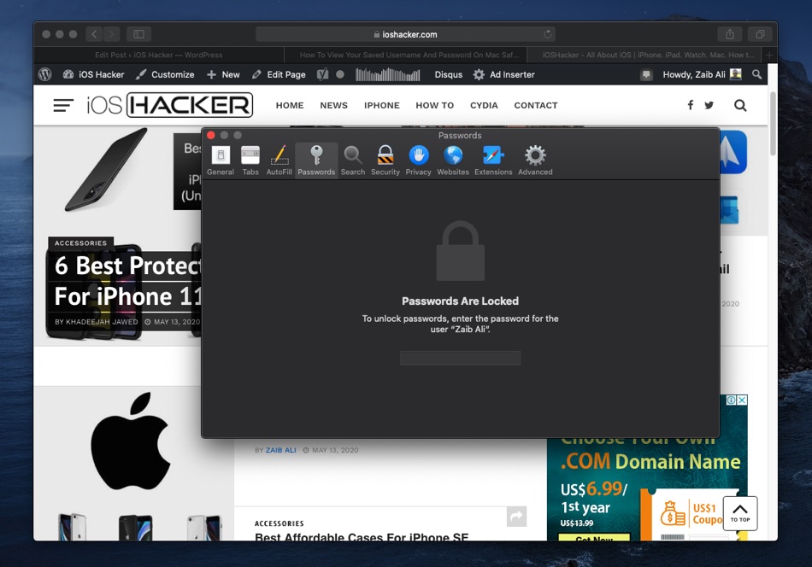Open the Extensions preferences pane
Viewport: 812px width, 567px height.
[493, 161]
